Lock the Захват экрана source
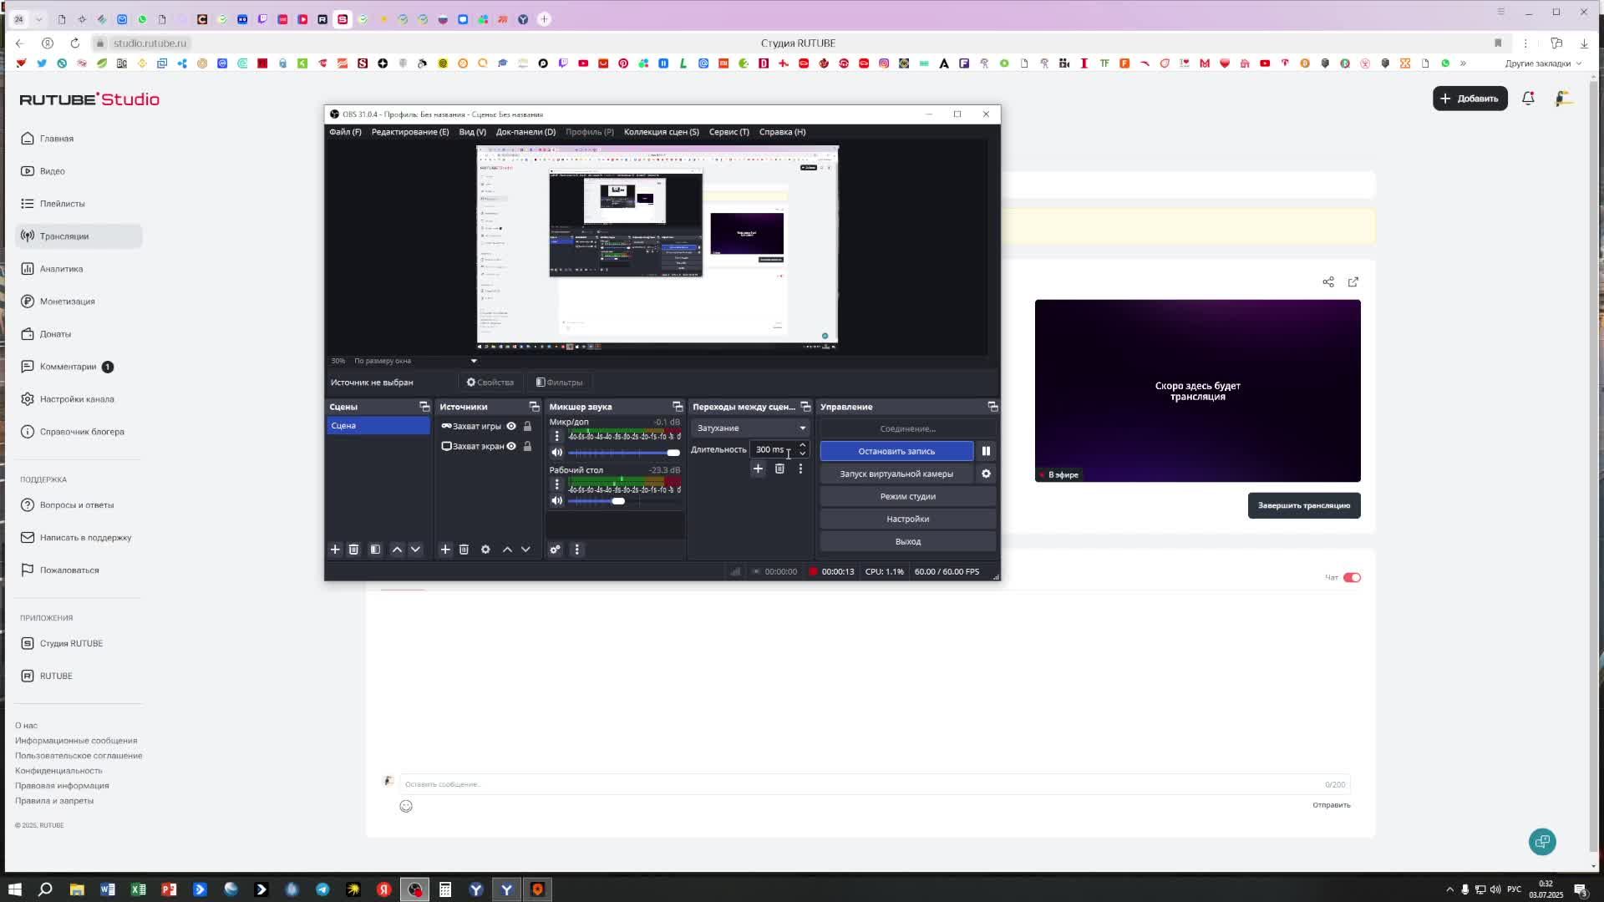 click(527, 446)
